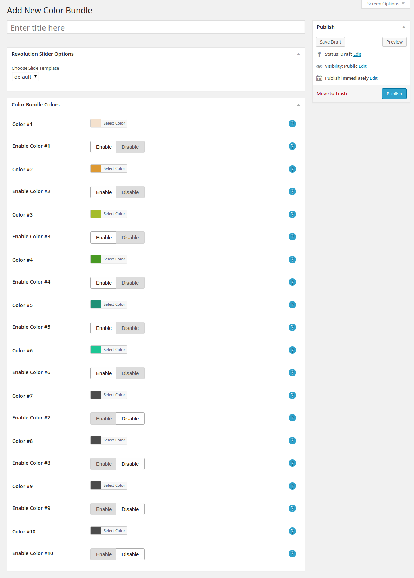Viewport: 414px width, 578px height.
Task: Click question mark on Color #7 row
Action: point(292,395)
